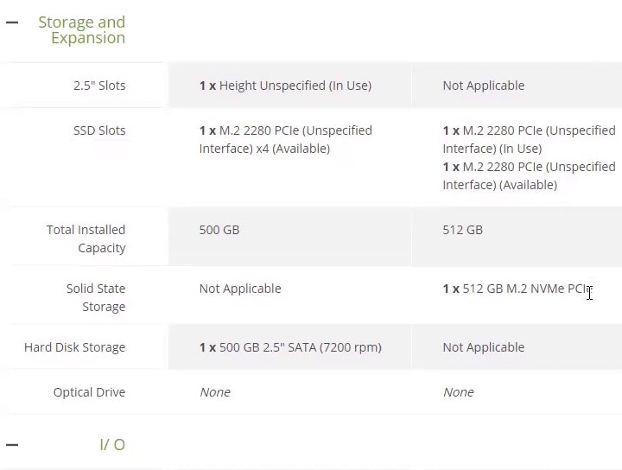Viewport: 622px width, 470px height.
Task: Click 500 GB 2.5" SATA (7200 rpm) entry
Action: tap(290, 347)
